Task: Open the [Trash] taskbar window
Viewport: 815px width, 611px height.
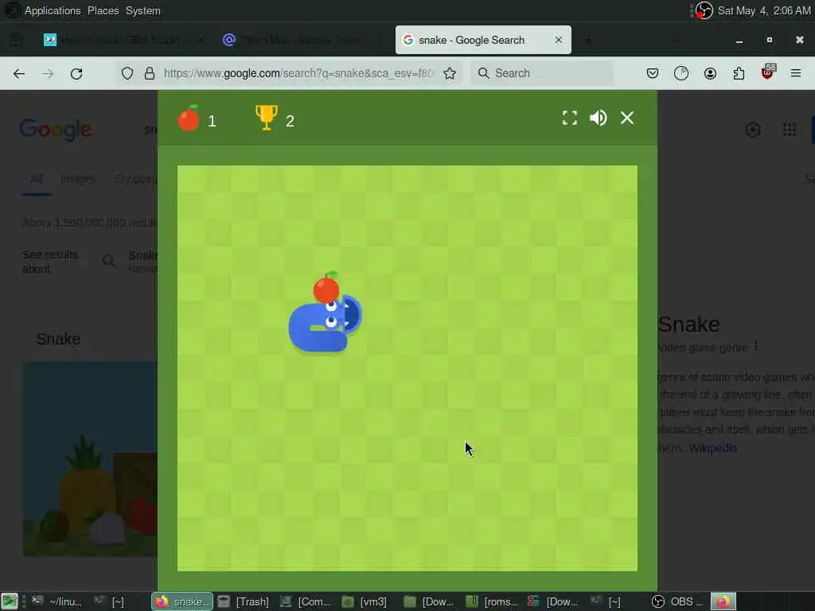Action: pos(244,601)
